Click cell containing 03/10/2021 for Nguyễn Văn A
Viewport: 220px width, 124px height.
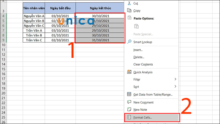point(60,16)
